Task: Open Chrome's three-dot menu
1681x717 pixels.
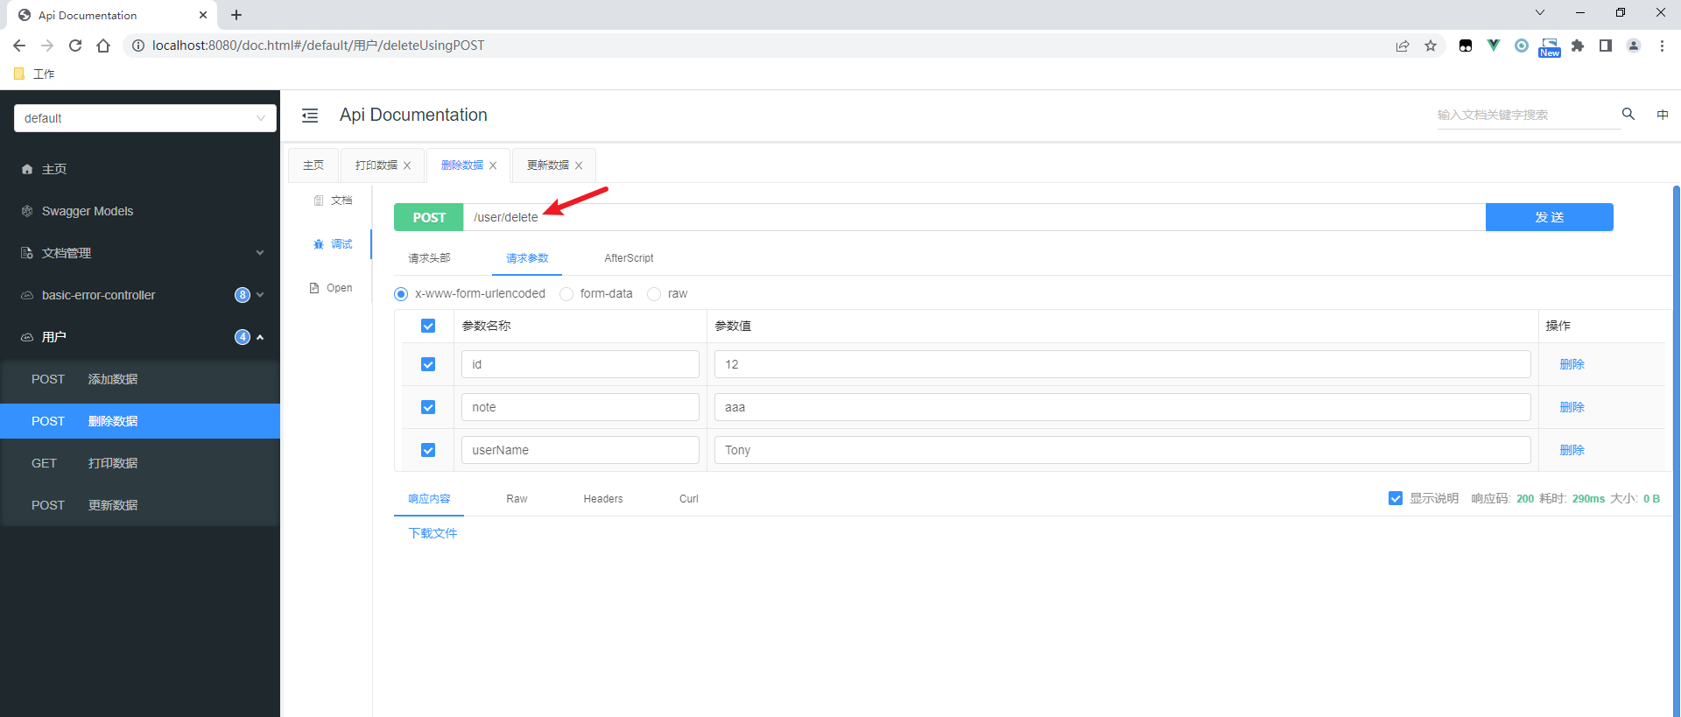Action: 1662,46
